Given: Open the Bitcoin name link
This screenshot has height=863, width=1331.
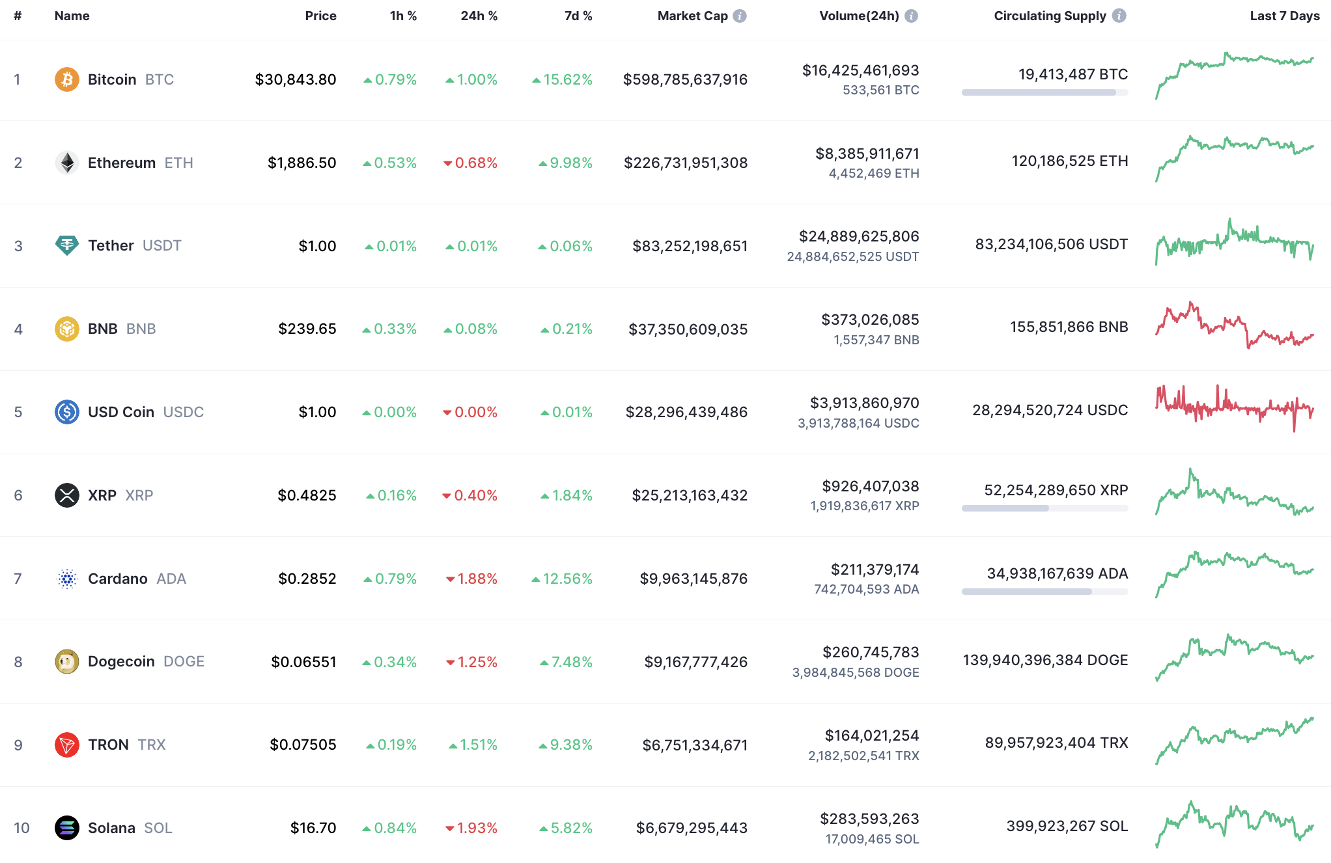Looking at the screenshot, I should coord(111,79).
